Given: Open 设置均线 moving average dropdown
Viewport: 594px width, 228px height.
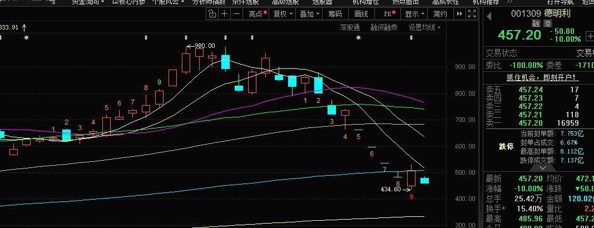Looking at the screenshot, I should click(424, 27).
